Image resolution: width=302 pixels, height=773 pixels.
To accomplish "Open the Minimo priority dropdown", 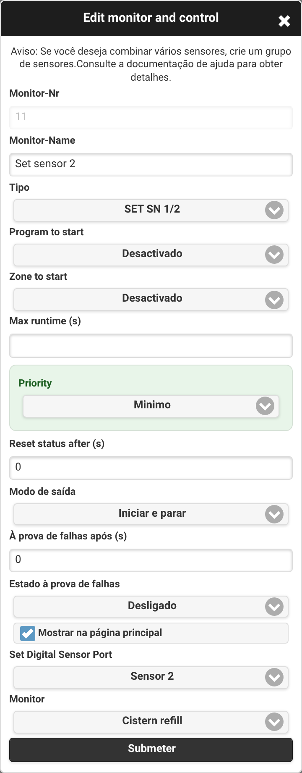I will click(151, 406).
